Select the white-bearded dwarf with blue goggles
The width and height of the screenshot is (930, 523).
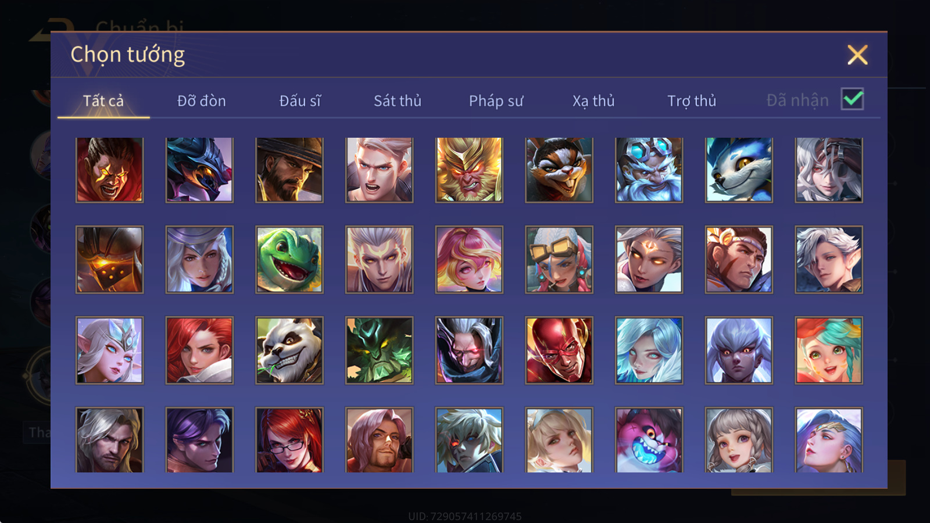[649, 170]
